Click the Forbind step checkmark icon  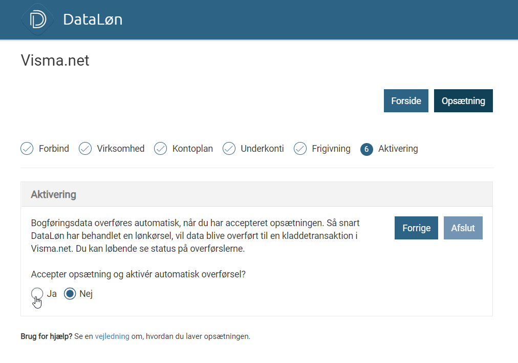(27, 149)
